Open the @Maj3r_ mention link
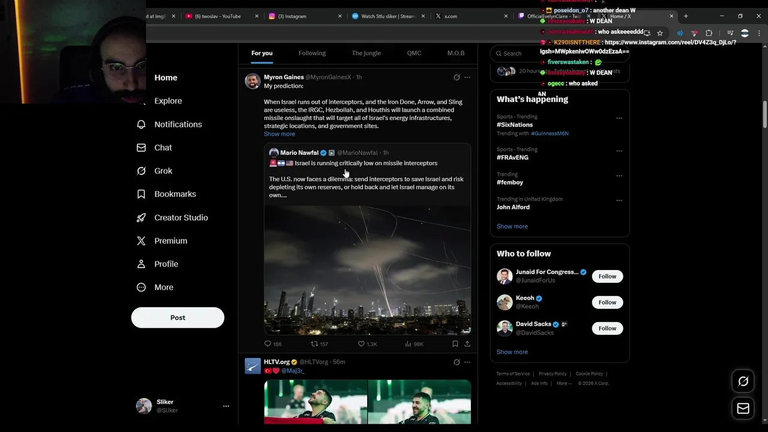 click(293, 371)
